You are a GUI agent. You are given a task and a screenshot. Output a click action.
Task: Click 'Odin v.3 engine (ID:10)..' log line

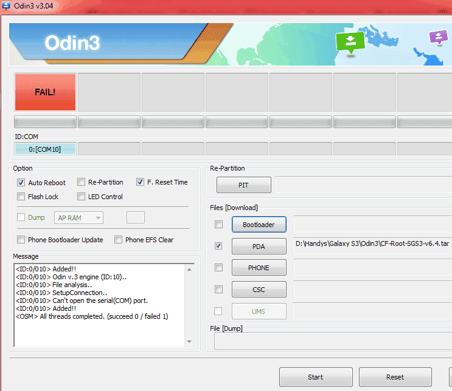pyautogui.click(x=71, y=277)
